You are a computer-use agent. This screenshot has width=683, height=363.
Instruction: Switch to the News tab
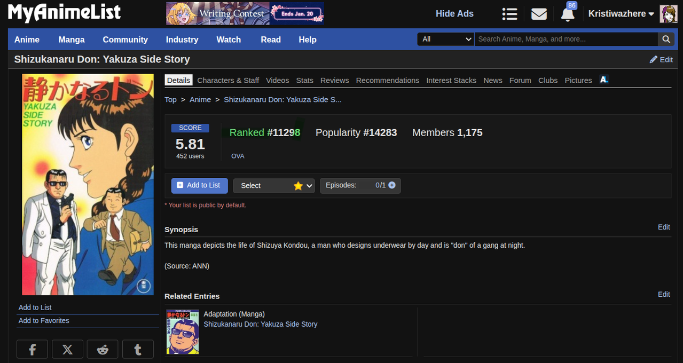(x=493, y=80)
